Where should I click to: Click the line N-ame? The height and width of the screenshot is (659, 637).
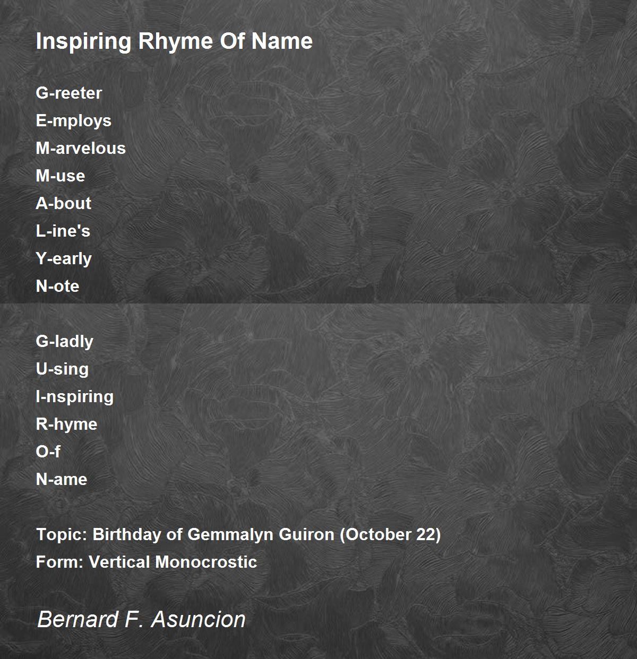tap(62, 479)
